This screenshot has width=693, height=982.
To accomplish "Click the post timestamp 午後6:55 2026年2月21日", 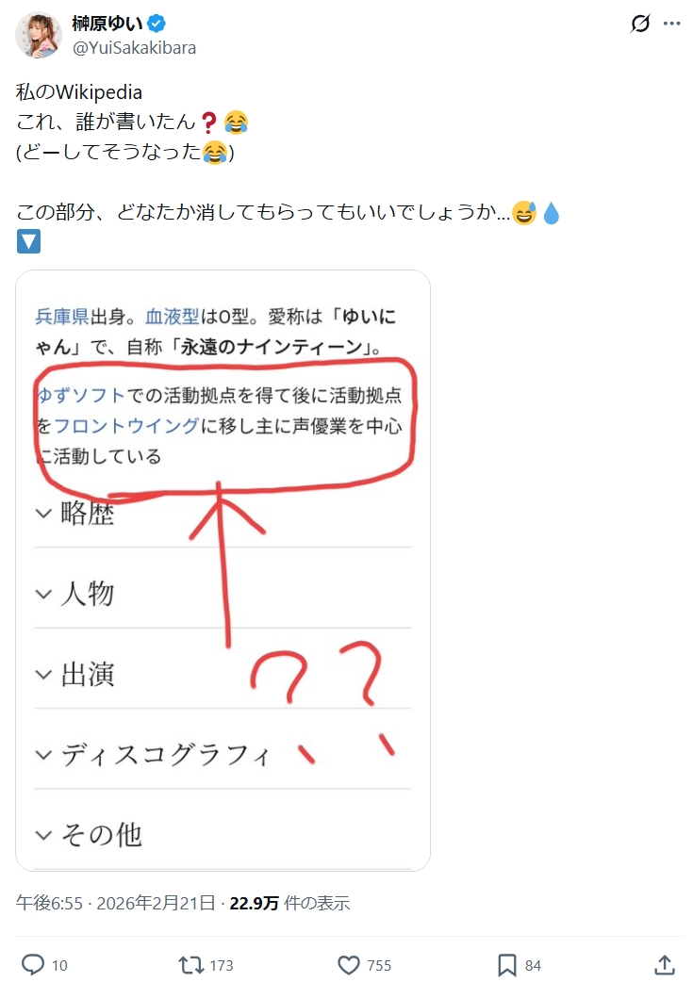I will pyautogui.click(x=116, y=903).
